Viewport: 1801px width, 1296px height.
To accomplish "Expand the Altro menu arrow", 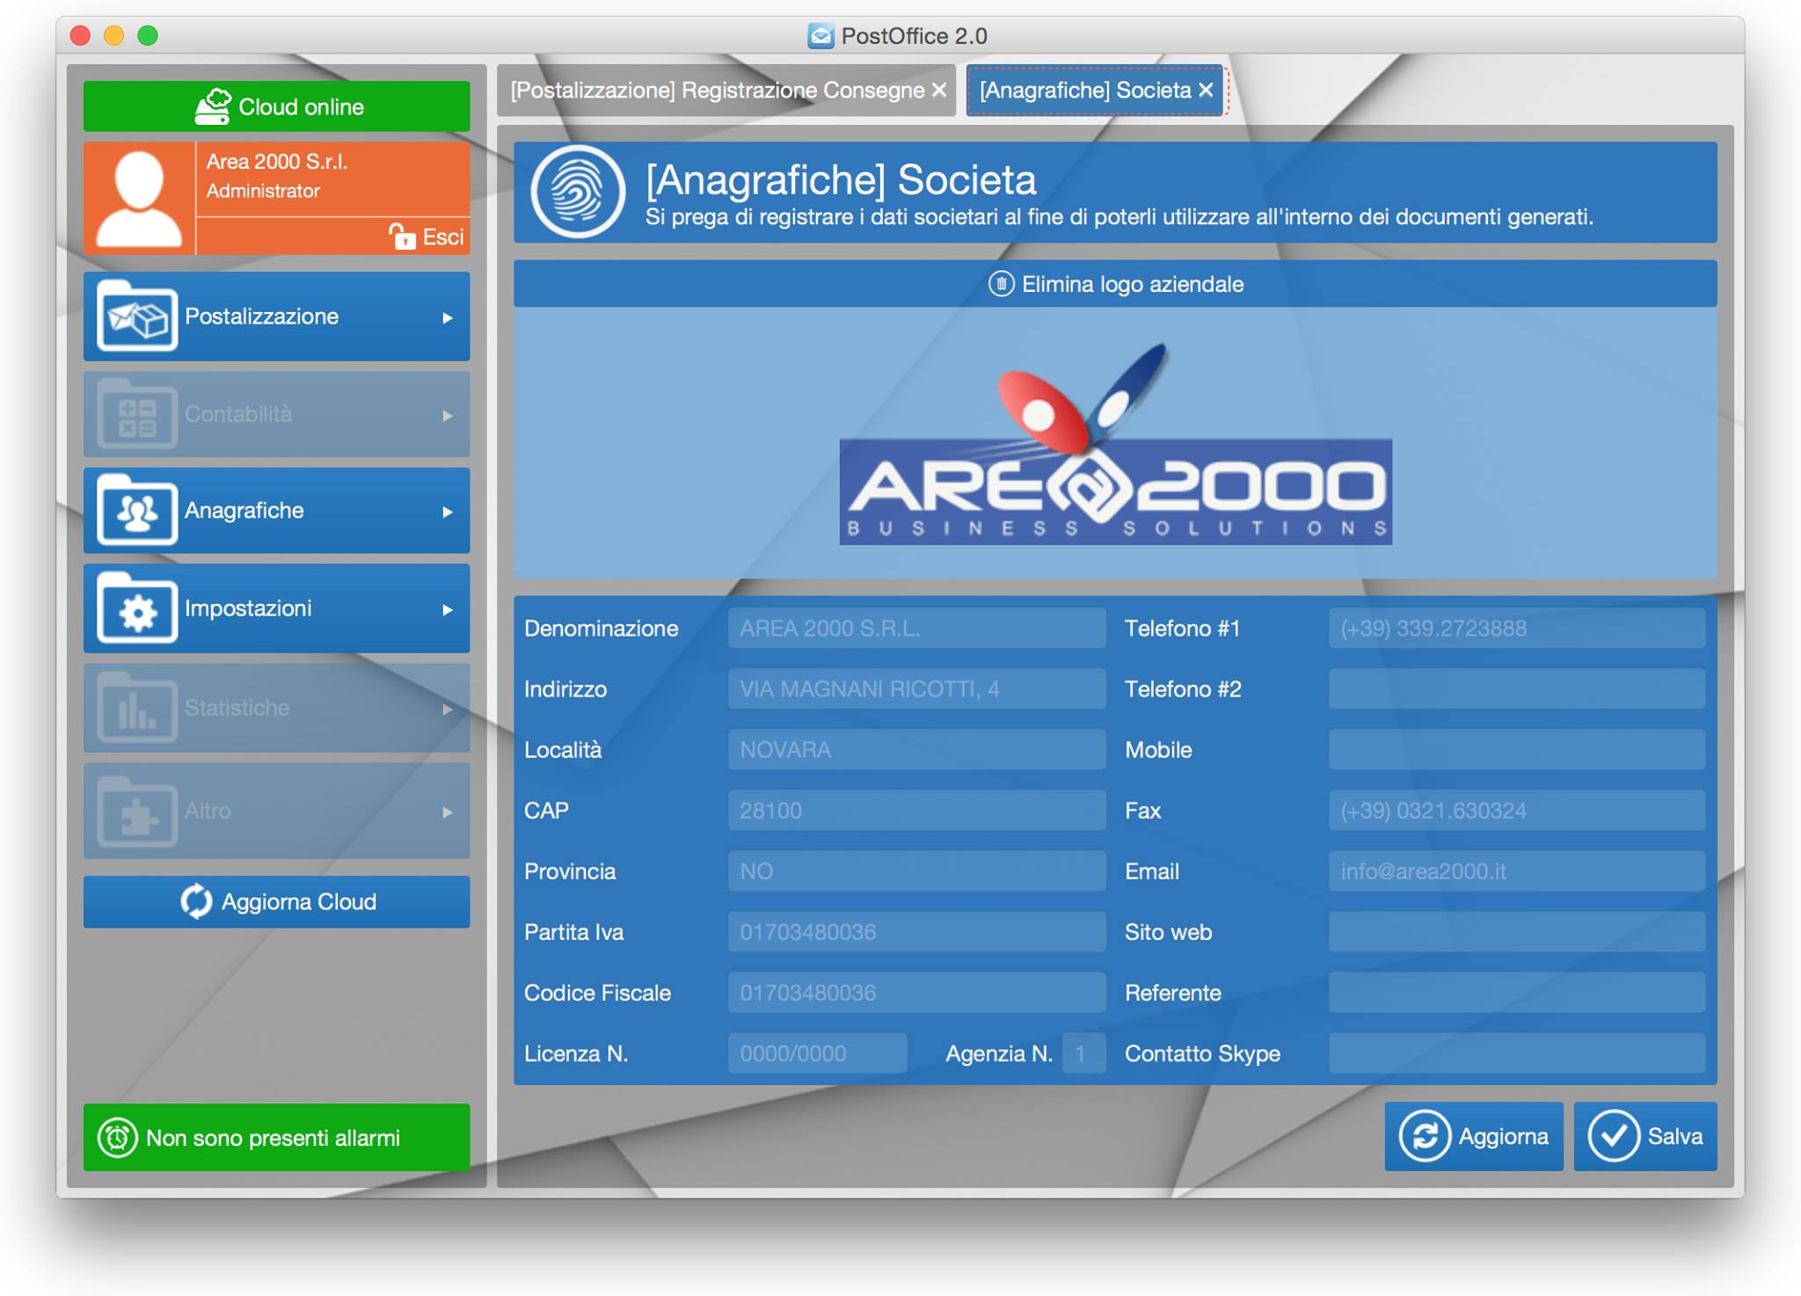I will pos(448,812).
